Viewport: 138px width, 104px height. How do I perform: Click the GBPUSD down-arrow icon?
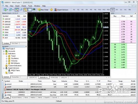[3, 22]
